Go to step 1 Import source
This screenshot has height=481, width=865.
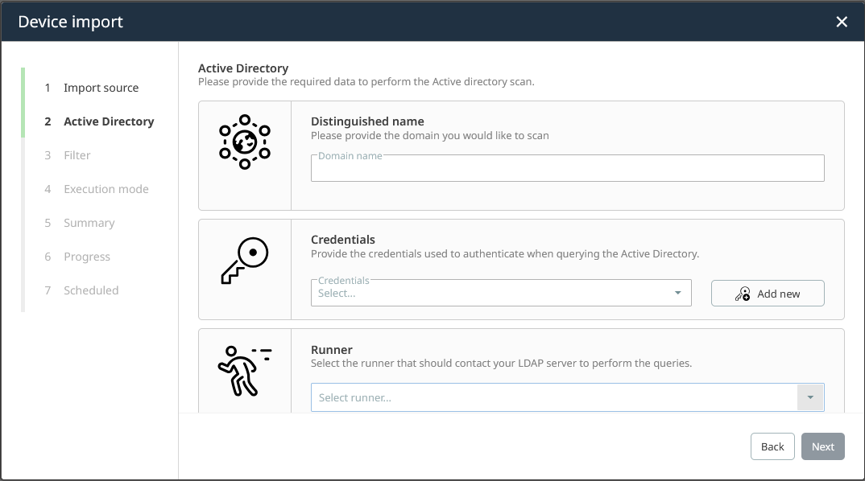coord(101,88)
